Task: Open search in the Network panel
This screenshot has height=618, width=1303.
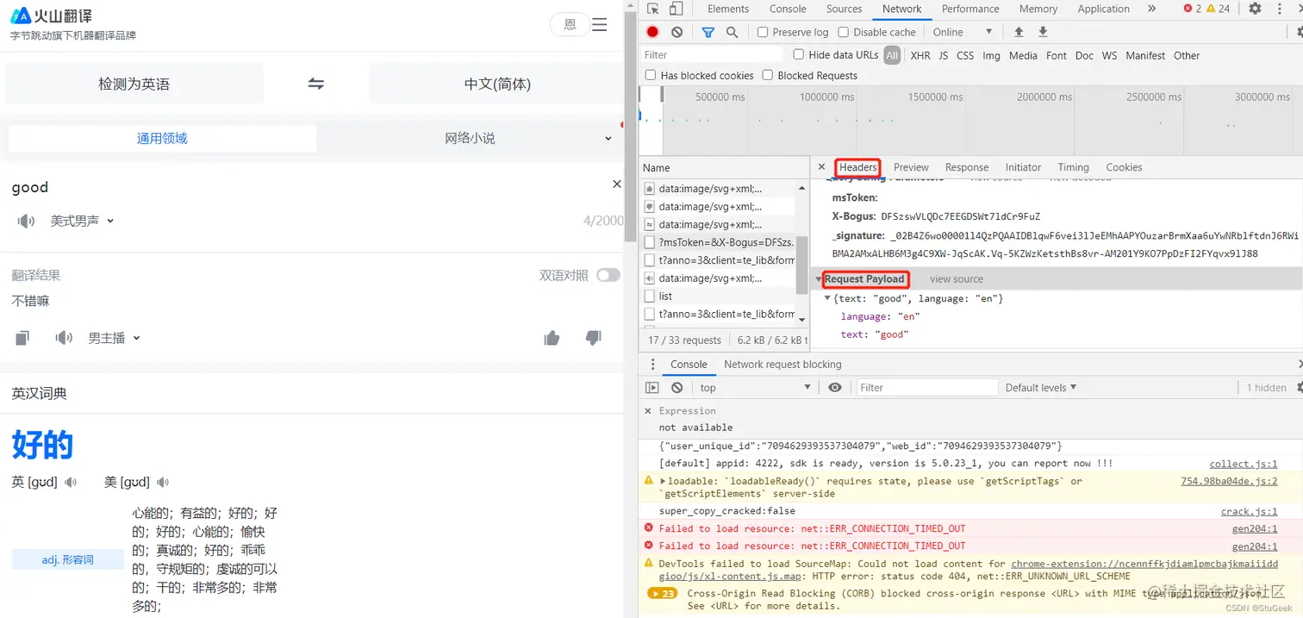Action: pos(732,32)
